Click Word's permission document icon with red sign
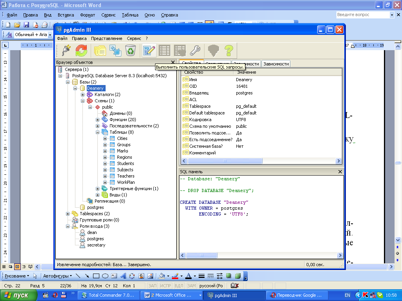Image resolution: width=402 pixels, height=301 pixels. click(x=35, y=25)
